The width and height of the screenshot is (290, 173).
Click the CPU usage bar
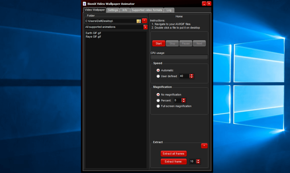point(179,57)
